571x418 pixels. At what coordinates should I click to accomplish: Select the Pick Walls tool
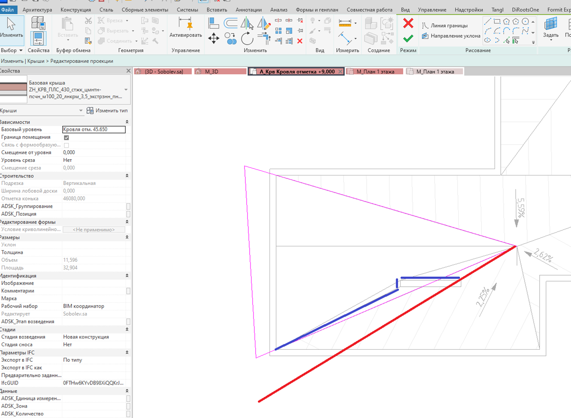(x=516, y=41)
